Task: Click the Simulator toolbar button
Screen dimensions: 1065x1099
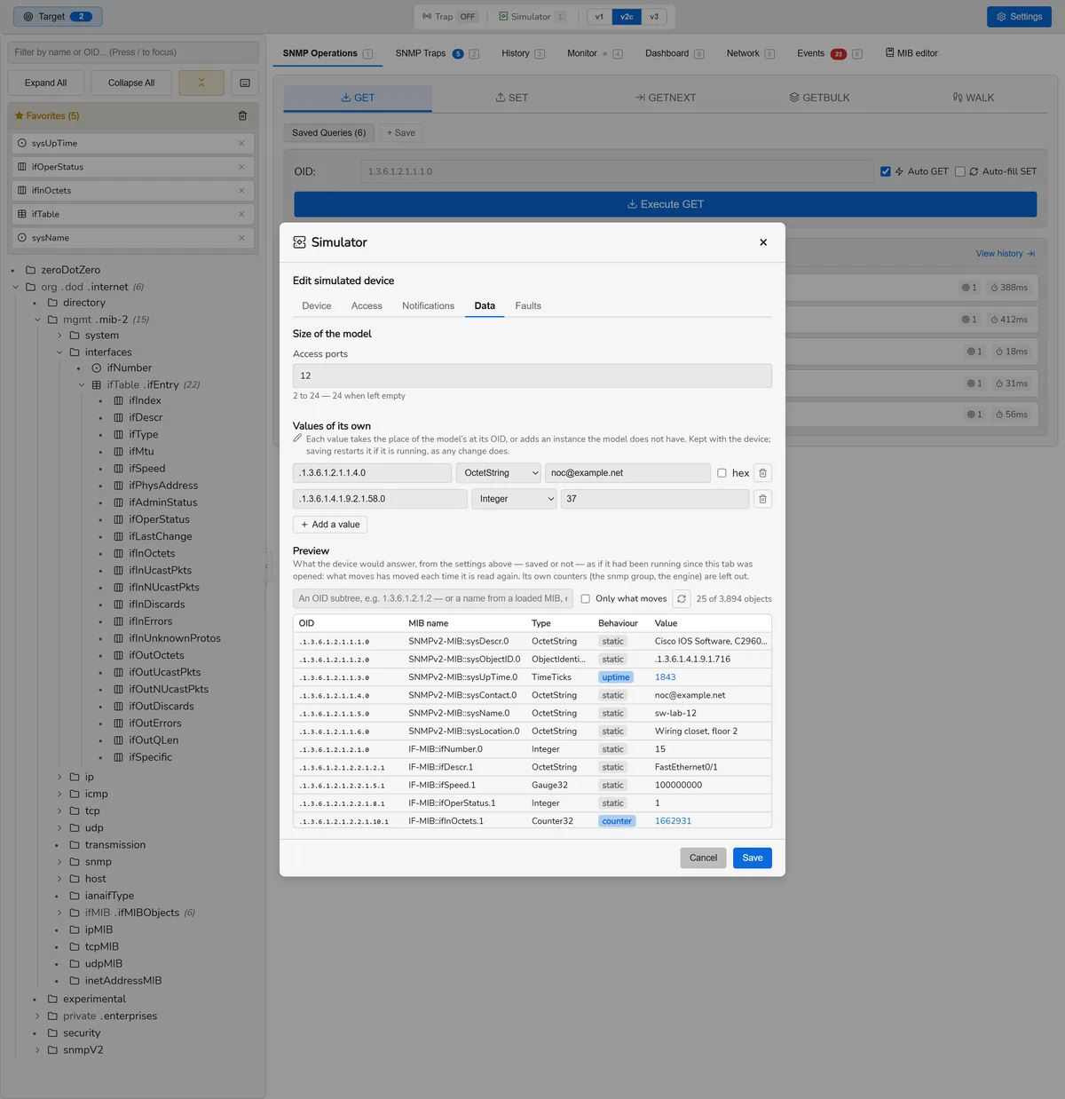Action: (x=531, y=17)
